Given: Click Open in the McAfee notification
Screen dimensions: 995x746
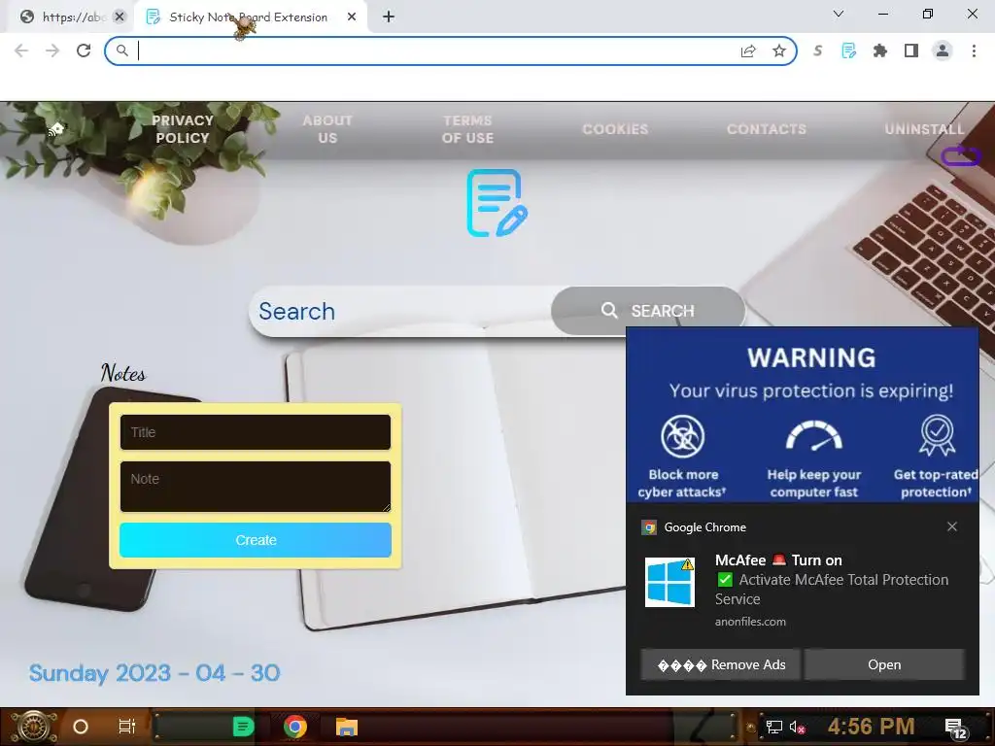Looking at the screenshot, I should click(x=884, y=664).
